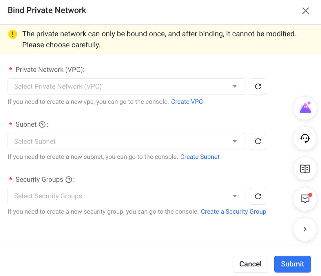
Task: Open the documentation book icon
Action: (305, 169)
